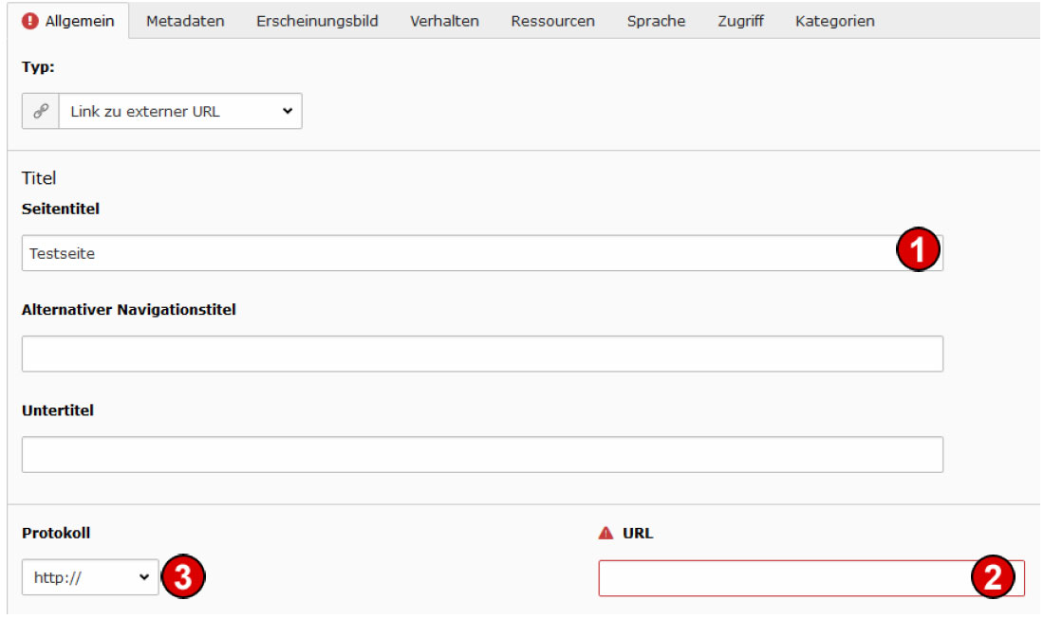Open the Zugriff tab

(740, 21)
